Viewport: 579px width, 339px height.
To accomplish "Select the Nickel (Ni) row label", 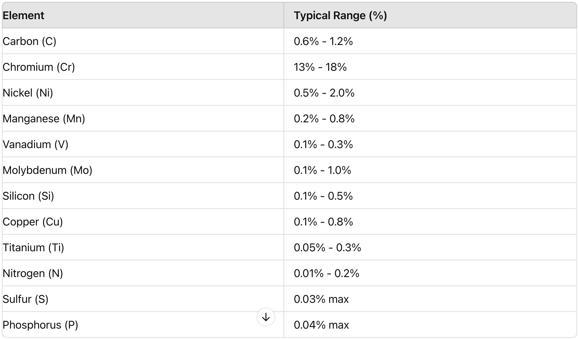I will 28,93.
